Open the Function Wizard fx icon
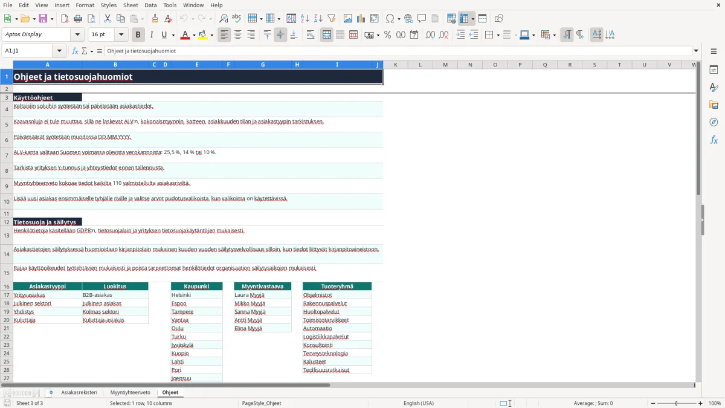Image resolution: width=725 pixels, height=408 pixels. (75, 51)
